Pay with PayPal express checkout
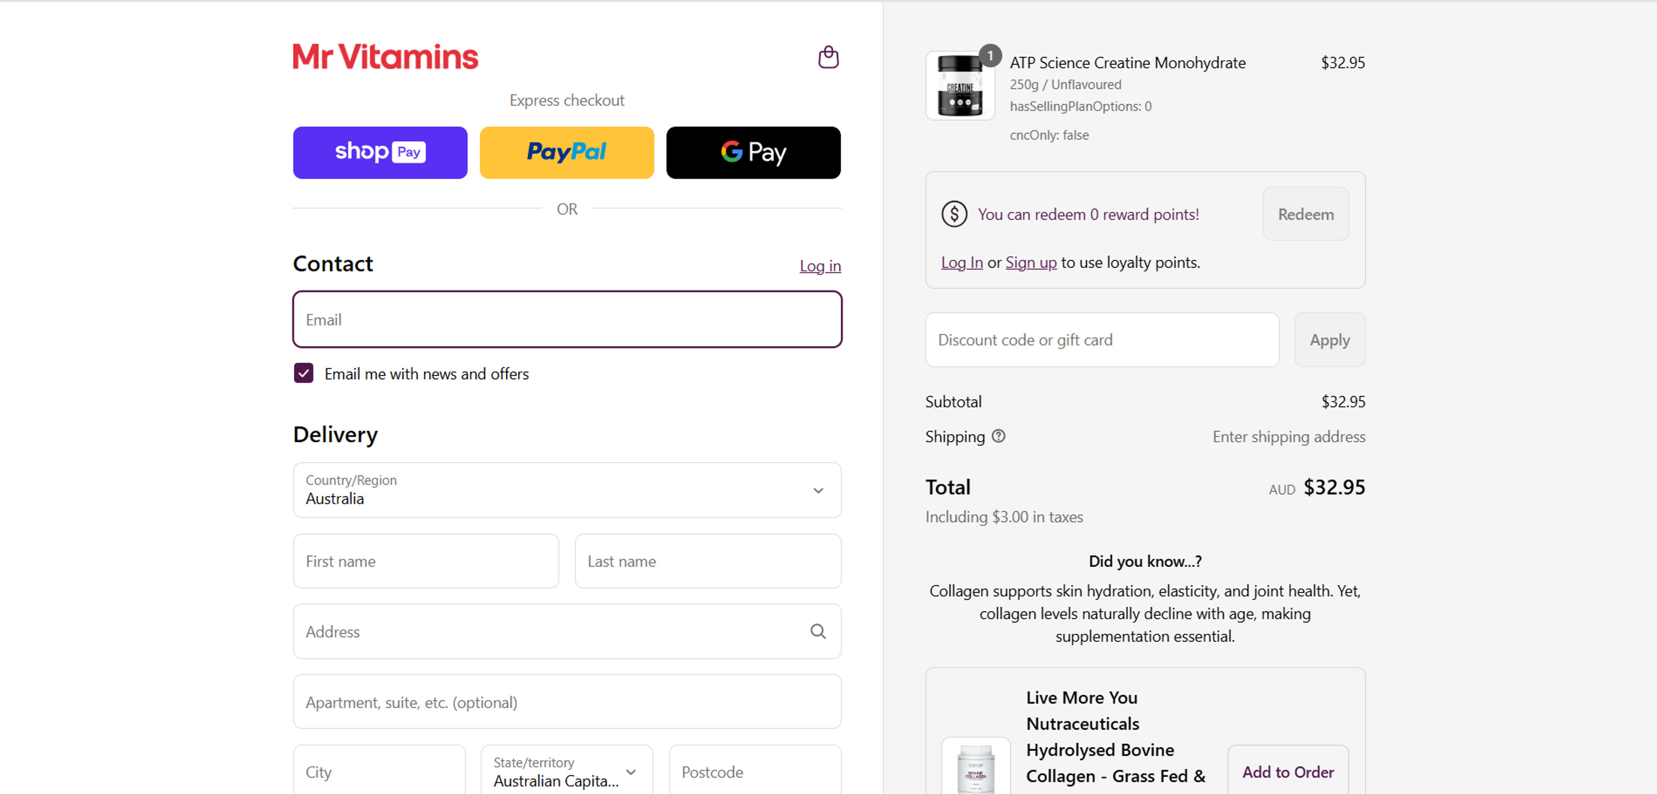The image size is (1657, 794). pos(567,152)
